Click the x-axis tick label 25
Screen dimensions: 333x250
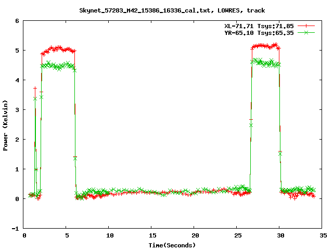(238, 235)
